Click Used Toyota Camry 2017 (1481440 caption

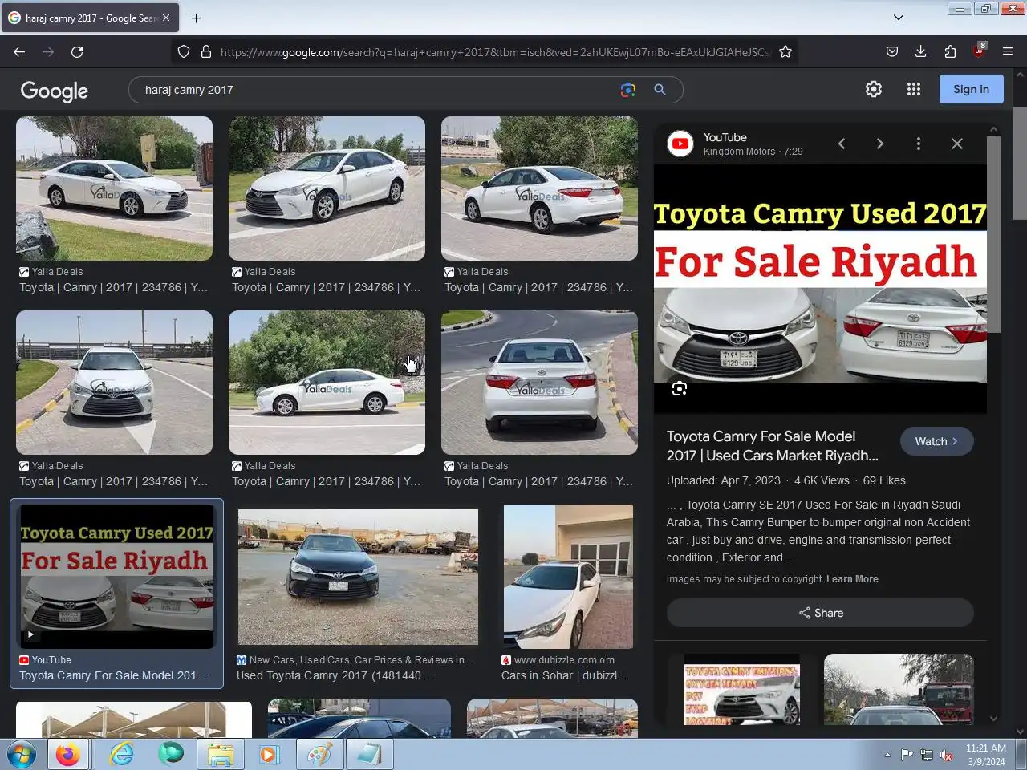(x=335, y=675)
